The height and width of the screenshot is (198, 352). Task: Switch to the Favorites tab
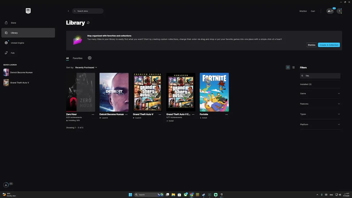tap(78, 58)
